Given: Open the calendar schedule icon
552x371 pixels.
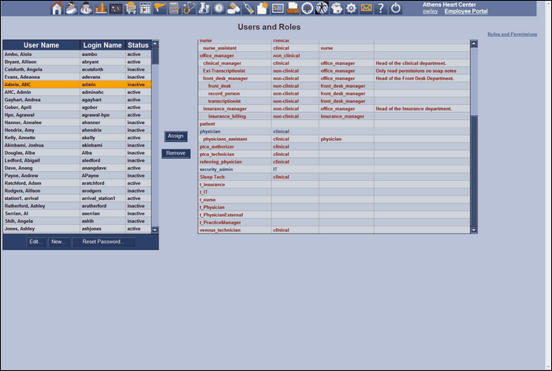Looking at the screenshot, I should point(145,8).
